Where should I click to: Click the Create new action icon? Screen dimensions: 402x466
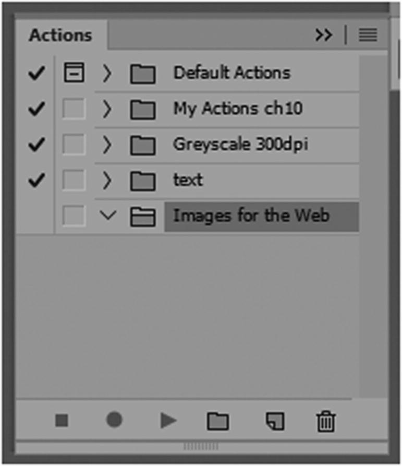tap(275, 420)
